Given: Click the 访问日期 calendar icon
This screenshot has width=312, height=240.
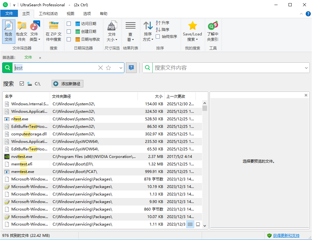Looking at the screenshot, I should click(78, 24).
